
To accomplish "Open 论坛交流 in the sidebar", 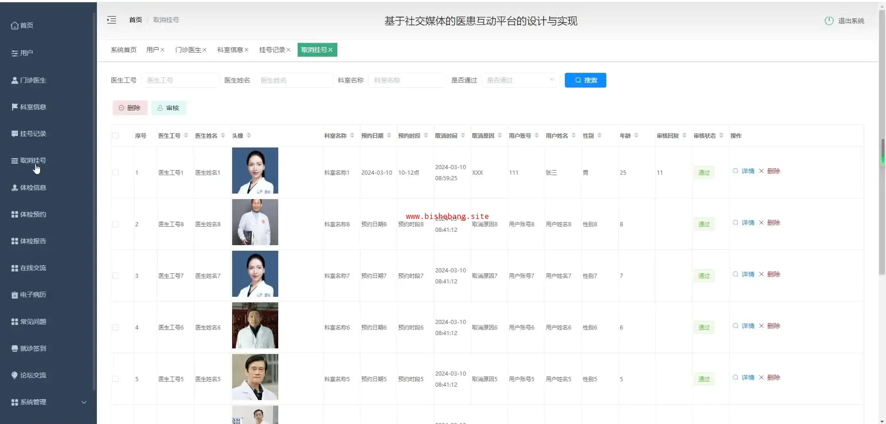I will tap(29, 375).
